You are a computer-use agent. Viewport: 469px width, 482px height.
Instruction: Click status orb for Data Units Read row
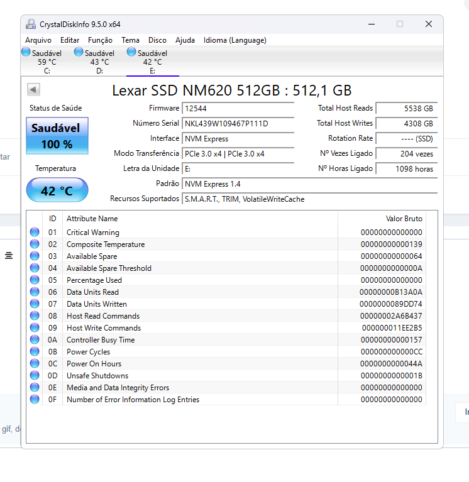tap(35, 292)
